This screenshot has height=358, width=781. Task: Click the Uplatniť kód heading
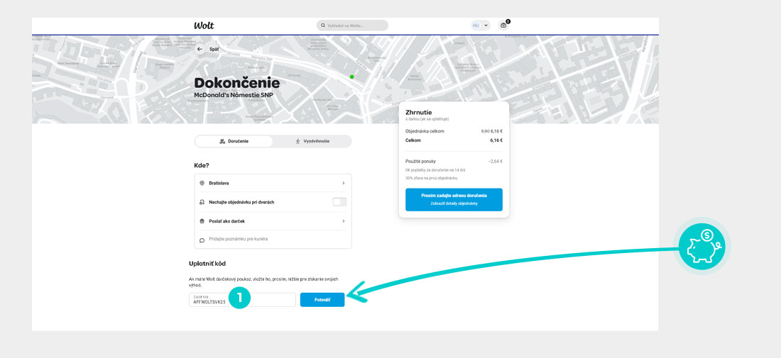click(207, 263)
